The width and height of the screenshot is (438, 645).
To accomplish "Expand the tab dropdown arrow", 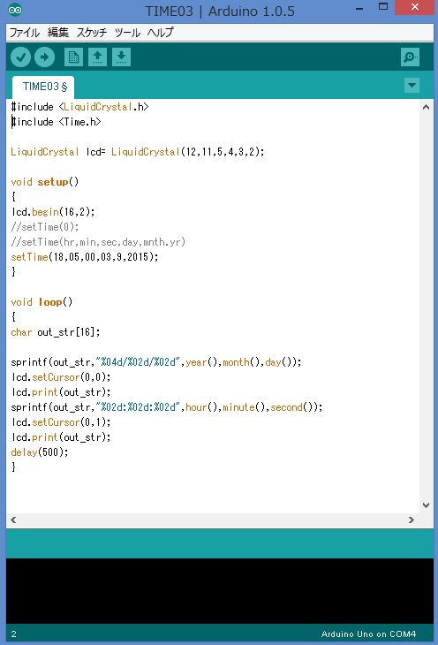I will coord(412,86).
